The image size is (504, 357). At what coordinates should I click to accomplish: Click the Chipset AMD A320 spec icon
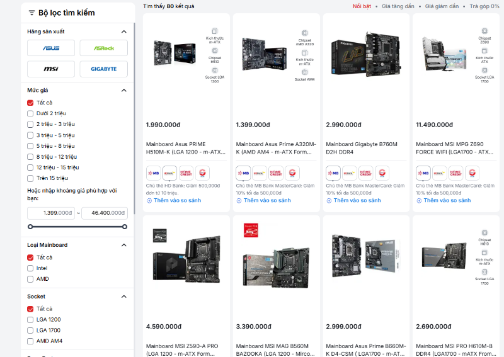tap(305, 33)
